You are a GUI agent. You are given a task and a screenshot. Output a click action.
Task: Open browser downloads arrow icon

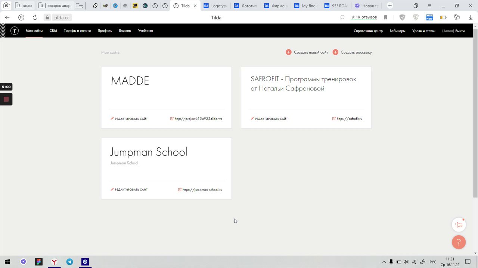pos(471,17)
